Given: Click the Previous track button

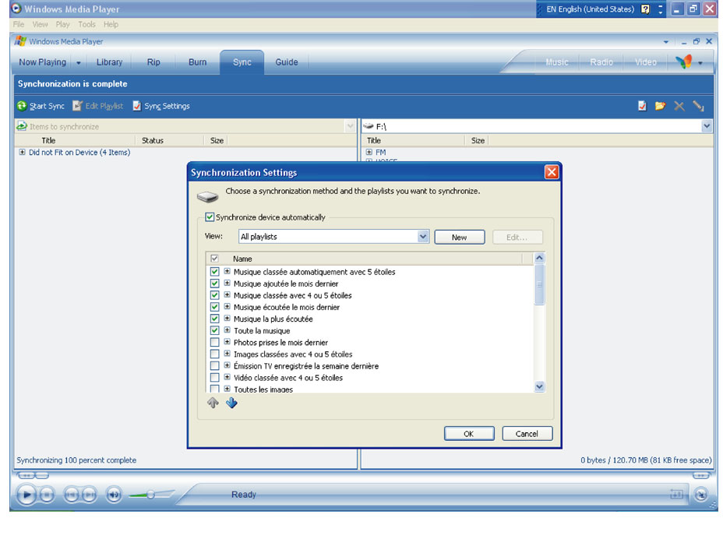Looking at the screenshot, I should coord(71,495).
